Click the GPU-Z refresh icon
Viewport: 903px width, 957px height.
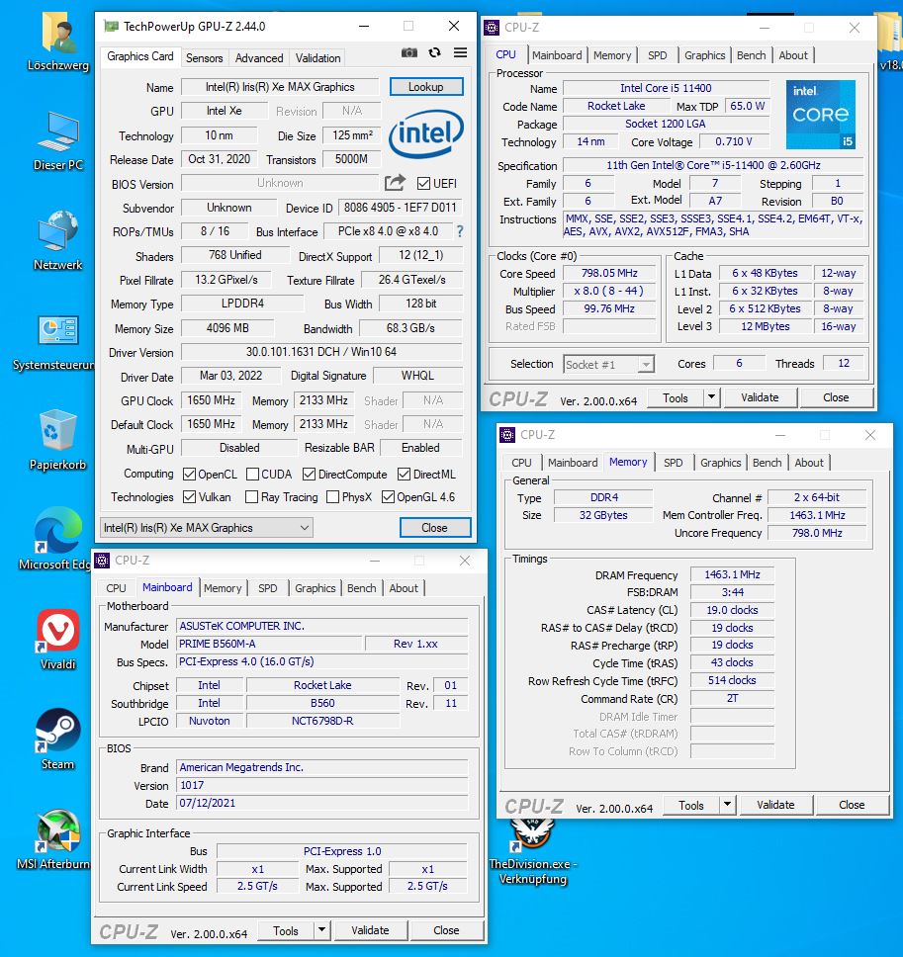click(435, 53)
